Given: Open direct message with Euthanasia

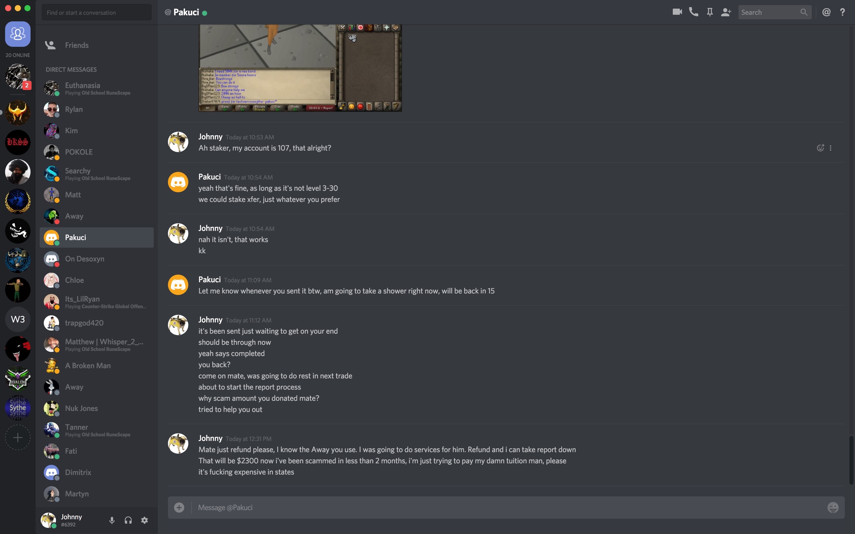Looking at the screenshot, I should pyautogui.click(x=96, y=88).
